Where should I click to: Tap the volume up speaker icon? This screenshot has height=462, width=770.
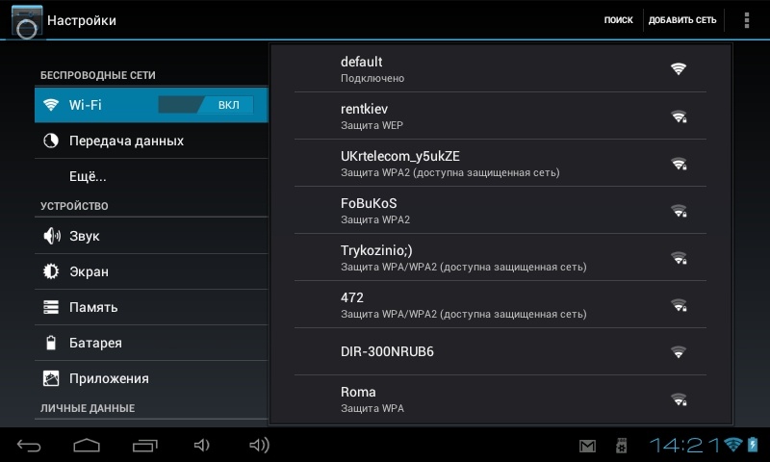[x=259, y=445]
